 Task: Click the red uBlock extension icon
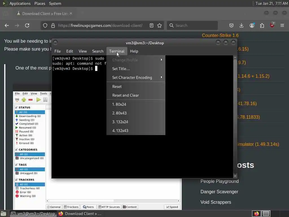(272, 25)
